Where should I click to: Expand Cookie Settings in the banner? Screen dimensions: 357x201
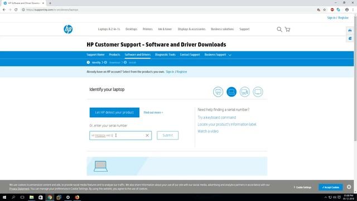(302, 188)
